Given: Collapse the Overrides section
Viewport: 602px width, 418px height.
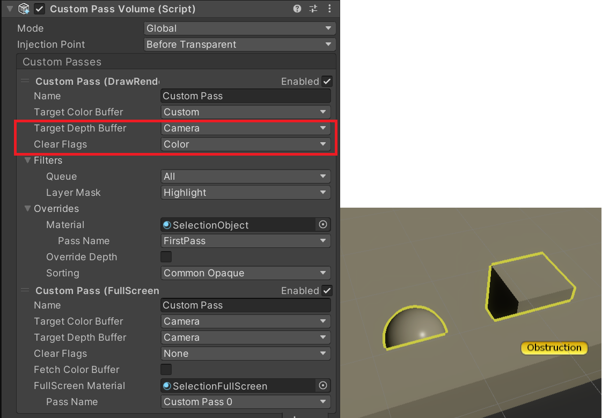Looking at the screenshot, I should point(27,208).
